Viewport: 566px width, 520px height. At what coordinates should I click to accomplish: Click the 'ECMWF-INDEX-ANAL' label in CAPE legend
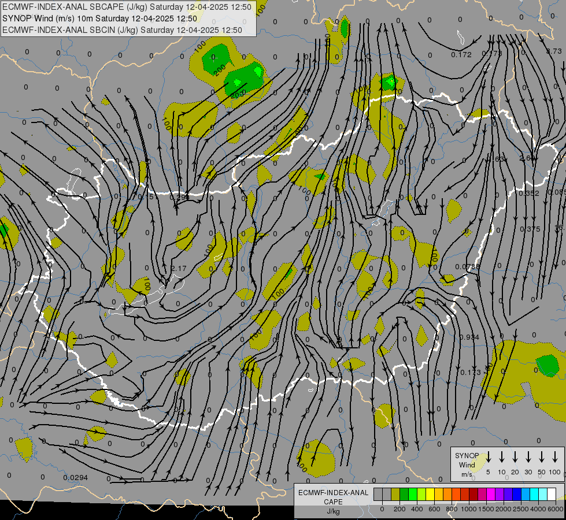pos(333,493)
